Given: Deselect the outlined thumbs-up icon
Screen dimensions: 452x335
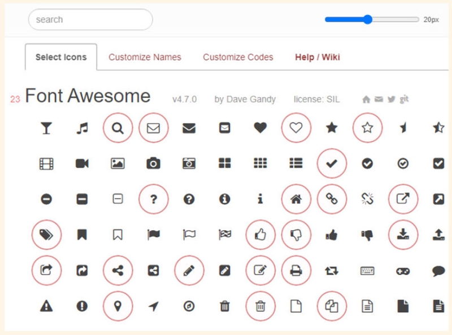Looking at the screenshot, I should (260, 235).
